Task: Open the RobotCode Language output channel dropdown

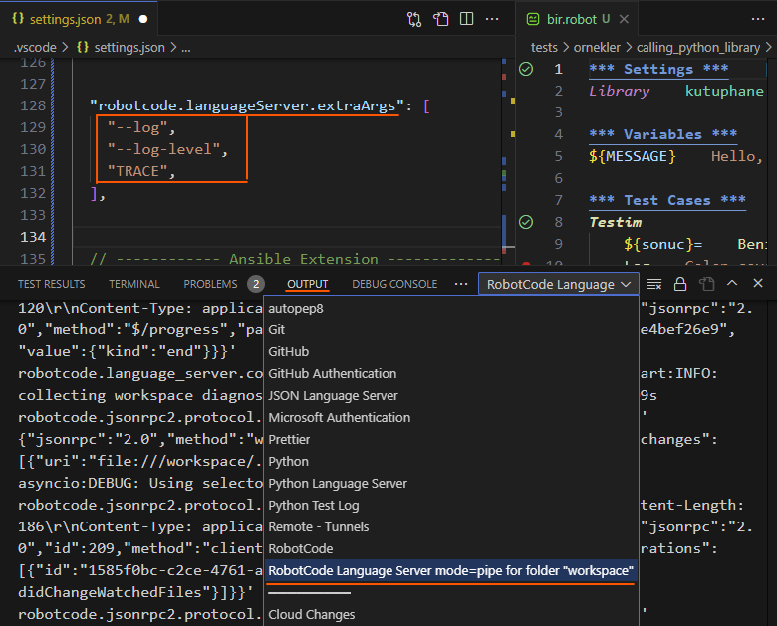Action: click(x=558, y=284)
